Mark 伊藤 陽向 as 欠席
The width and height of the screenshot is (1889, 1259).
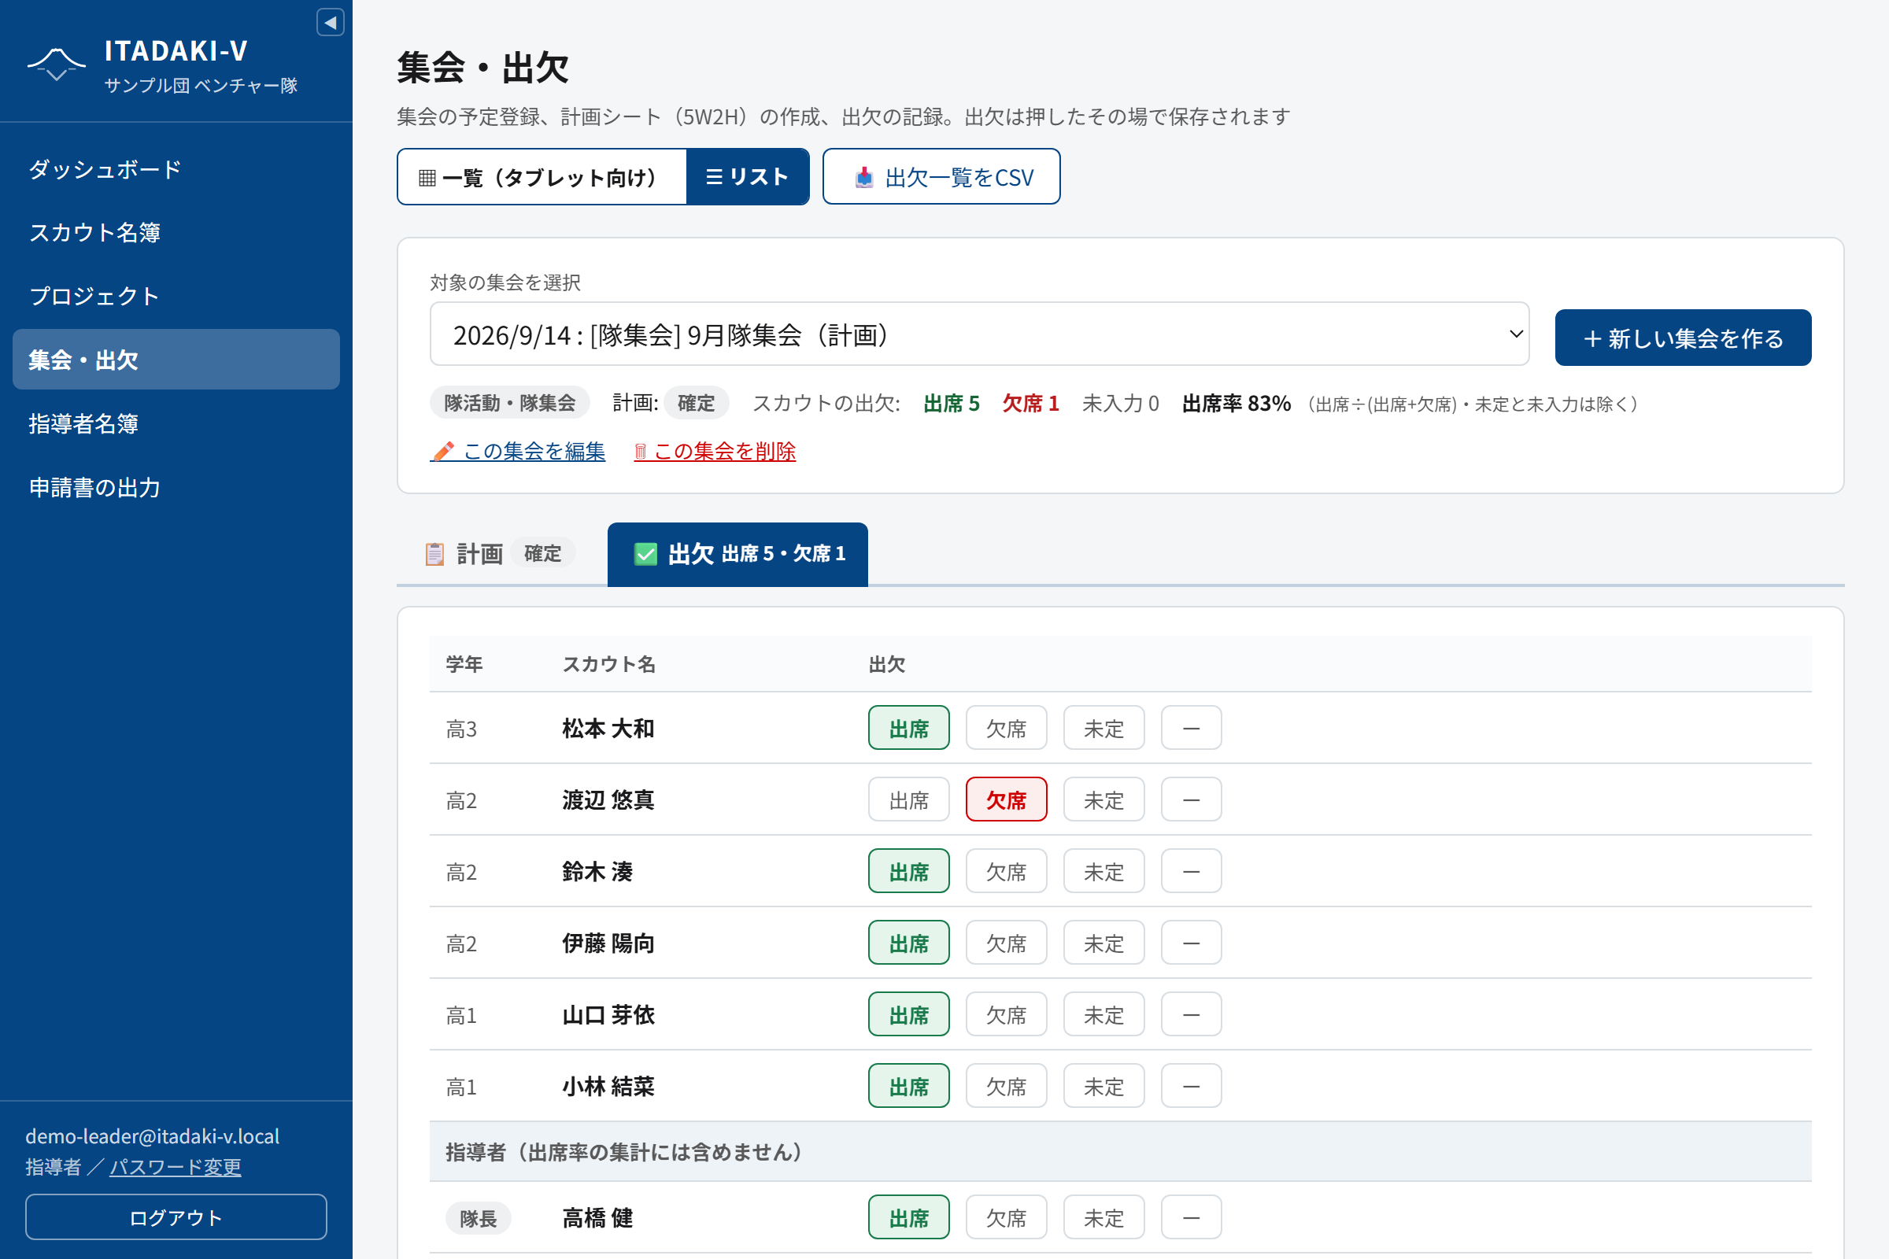click(x=1007, y=943)
